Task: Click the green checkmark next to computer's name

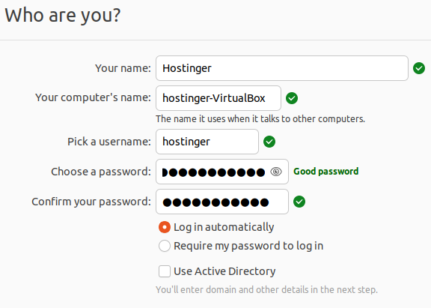Action: click(292, 98)
